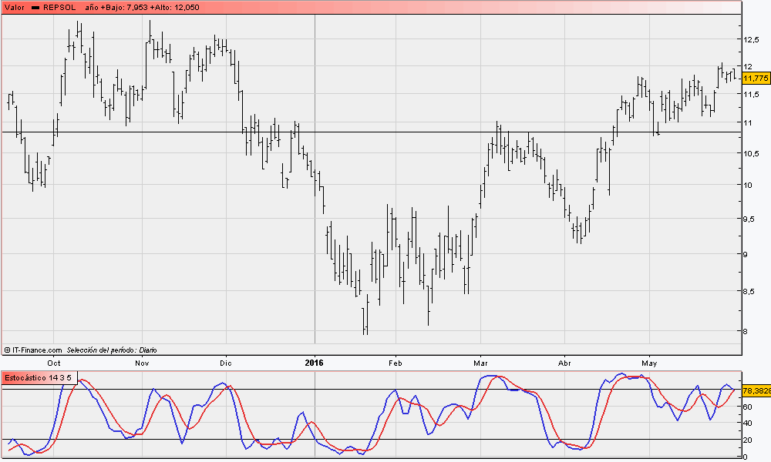Click the Nov label on the time axis
Image resolution: width=771 pixels, height=462 pixels.
tap(142, 362)
